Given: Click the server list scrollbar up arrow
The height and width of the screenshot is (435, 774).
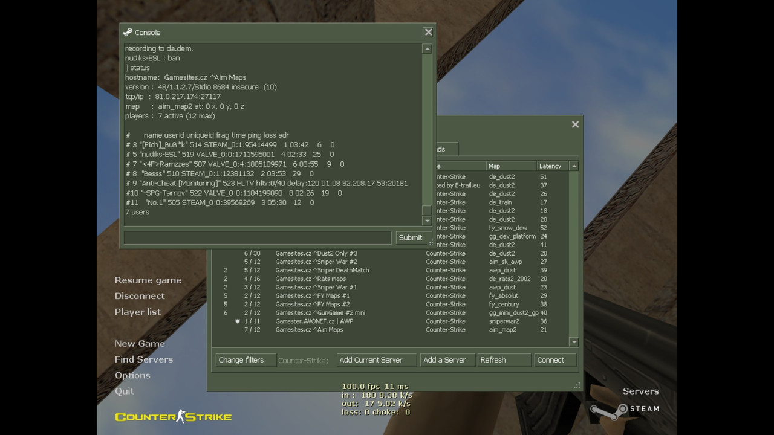Looking at the screenshot, I should [x=574, y=166].
